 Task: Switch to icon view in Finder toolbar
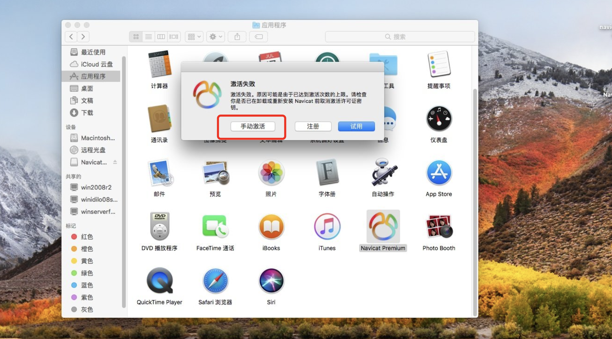click(136, 37)
